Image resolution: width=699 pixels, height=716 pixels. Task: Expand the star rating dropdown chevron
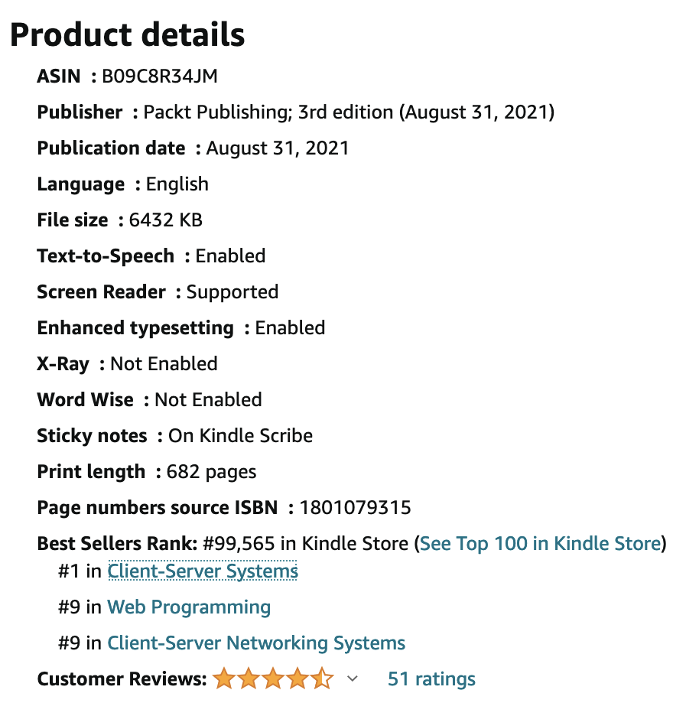pos(352,679)
